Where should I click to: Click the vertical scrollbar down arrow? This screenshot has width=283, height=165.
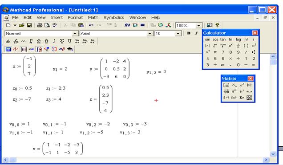(273, 154)
